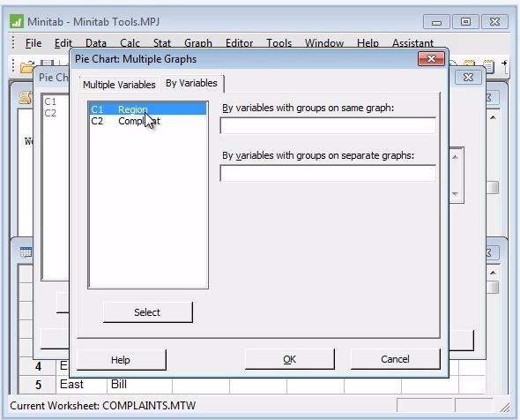Select C2 Complaint in the variable list
Viewport: 520px width, 420px height.
pos(148,121)
